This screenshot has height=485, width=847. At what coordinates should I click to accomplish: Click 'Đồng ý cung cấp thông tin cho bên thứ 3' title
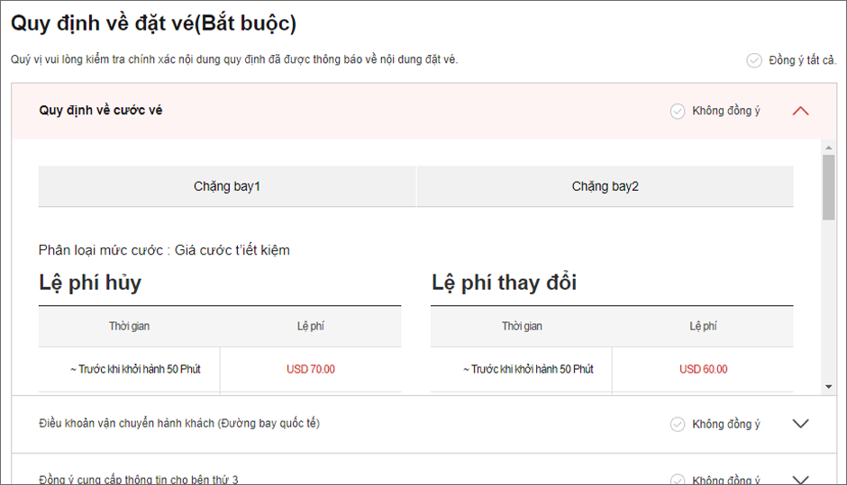click(x=139, y=479)
